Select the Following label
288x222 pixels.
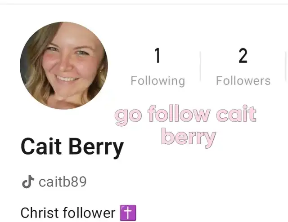[x=158, y=81]
